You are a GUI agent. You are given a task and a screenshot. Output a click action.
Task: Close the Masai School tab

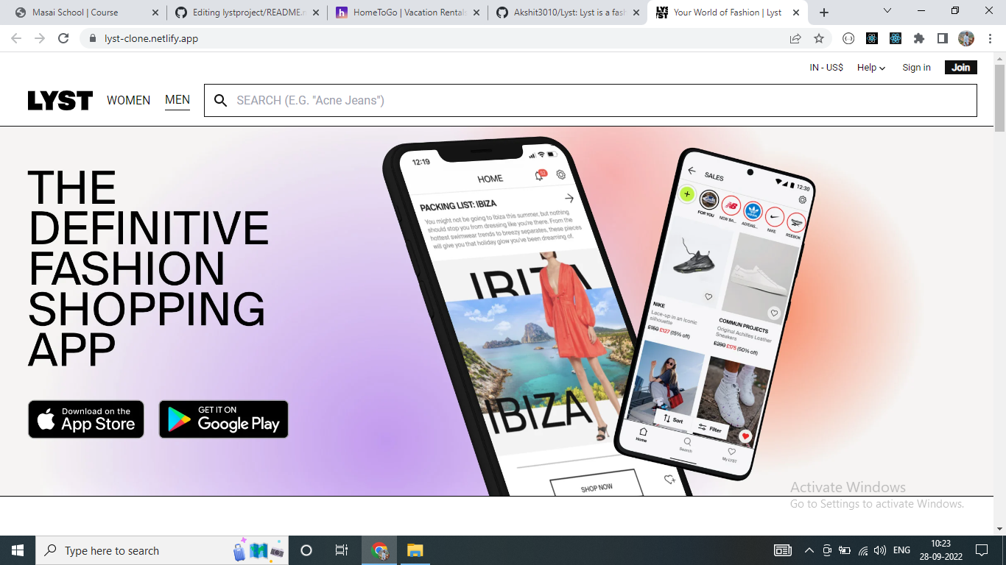click(x=155, y=13)
